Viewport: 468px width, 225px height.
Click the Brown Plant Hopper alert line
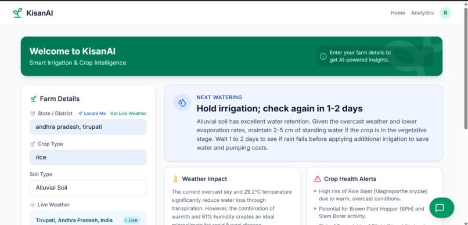pos(371,212)
